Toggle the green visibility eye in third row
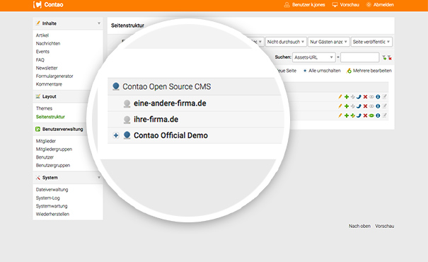428x262 pixels. (x=371, y=115)
